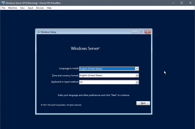Click the 'Enter your language and other preferences' instruction text

(94, 95)
